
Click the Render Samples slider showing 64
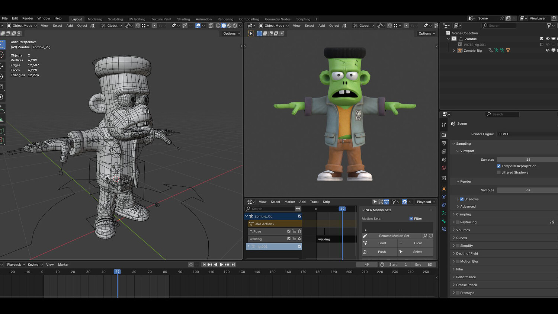(527, 190)
